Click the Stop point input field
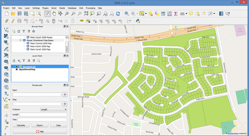This screenshot has height=136, width=249. (37, 104)
